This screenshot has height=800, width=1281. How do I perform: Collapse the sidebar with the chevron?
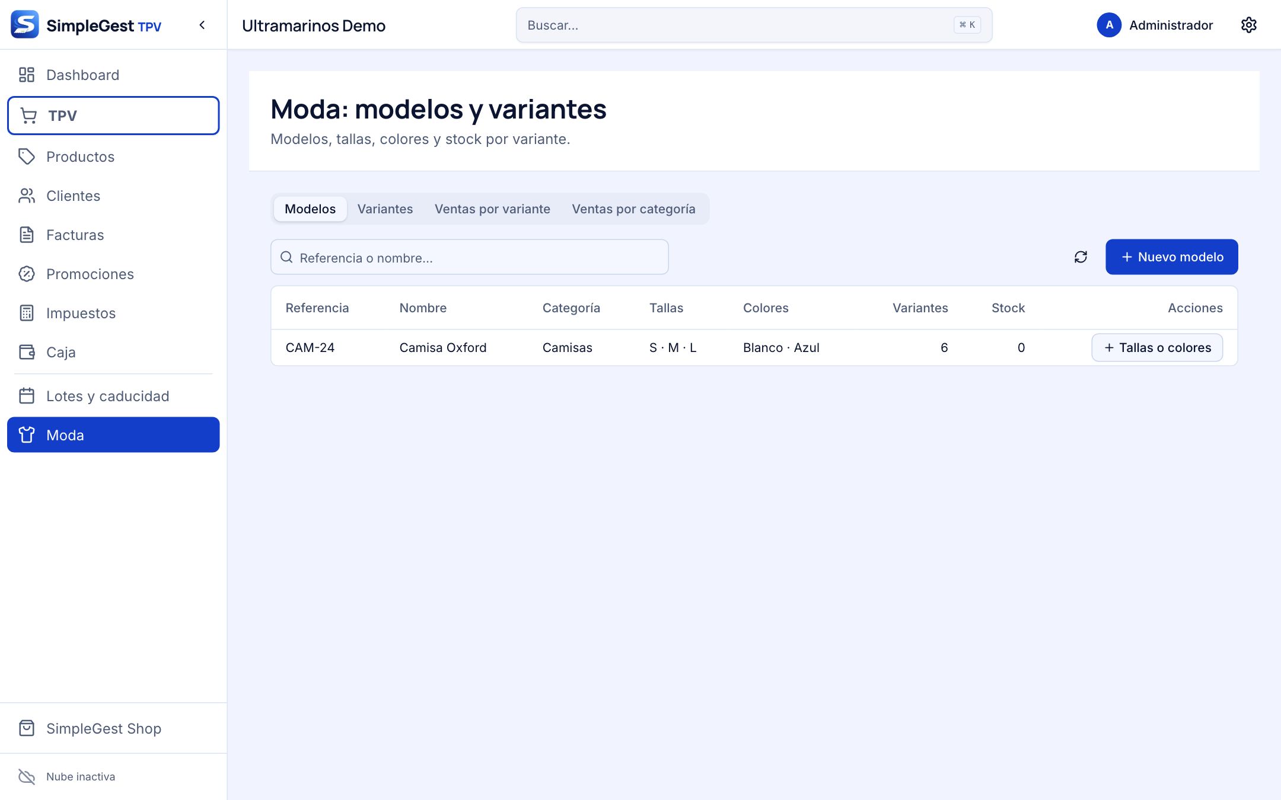click(x=202, y=25)
